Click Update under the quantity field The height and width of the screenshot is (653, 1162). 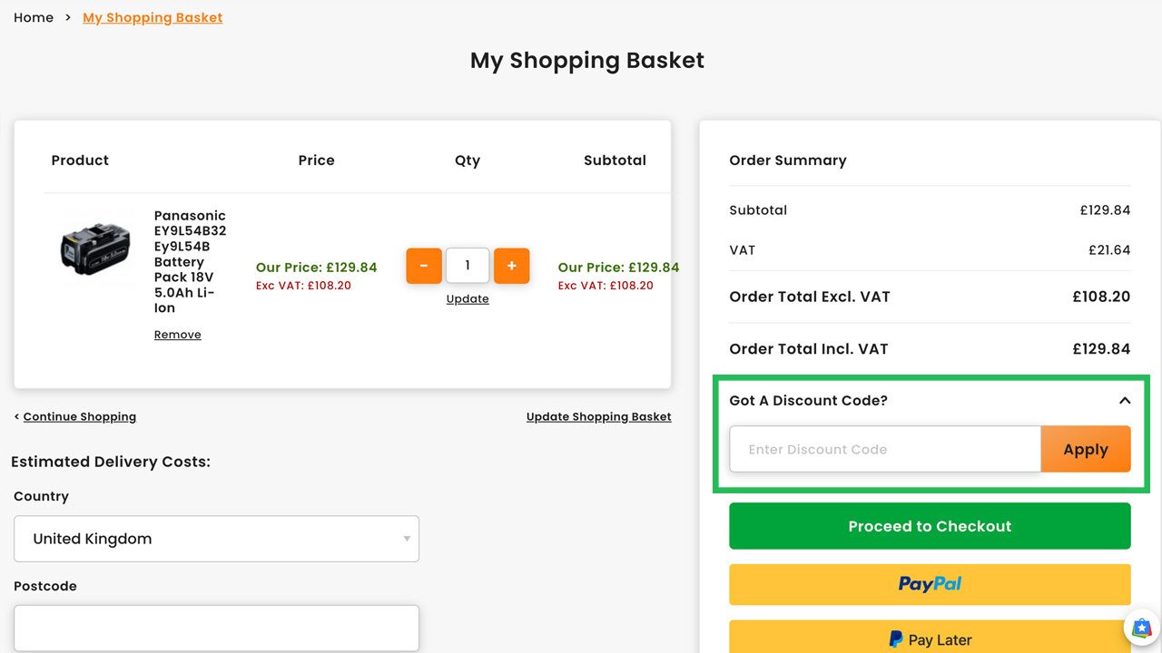pos(468,299)
